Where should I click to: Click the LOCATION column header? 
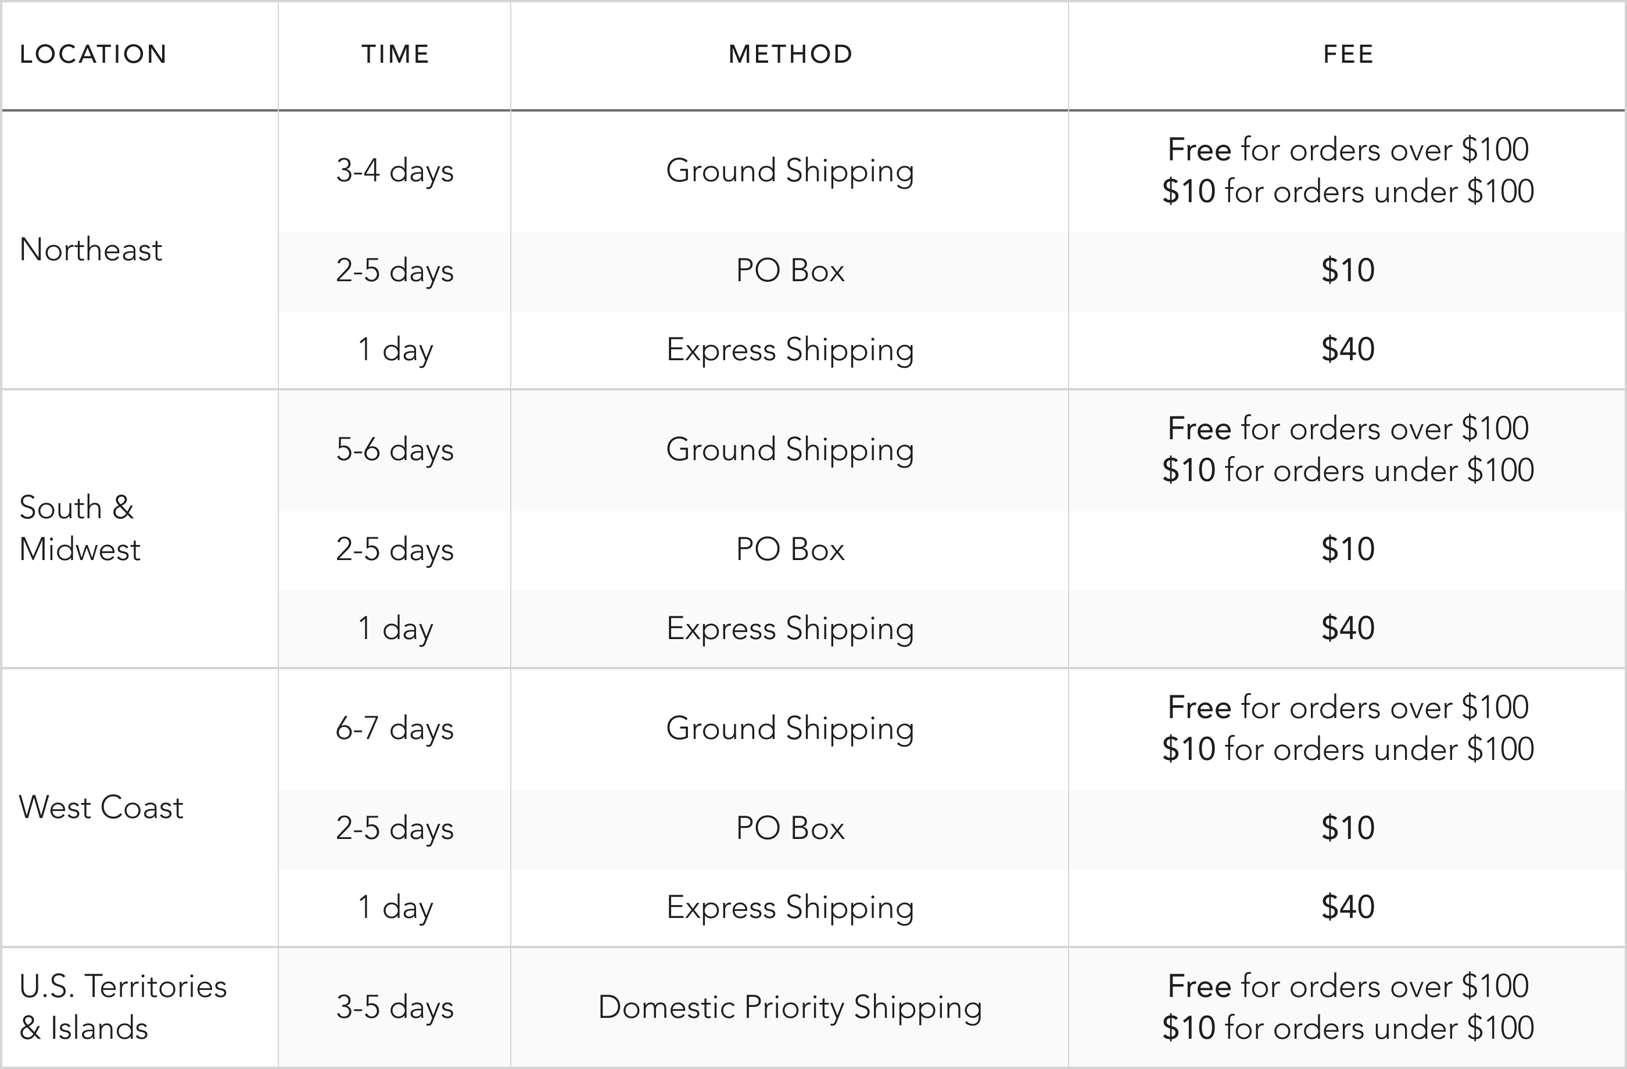(x=93, y=54)
